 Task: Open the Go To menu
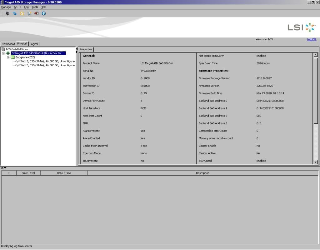pos(17,7)
